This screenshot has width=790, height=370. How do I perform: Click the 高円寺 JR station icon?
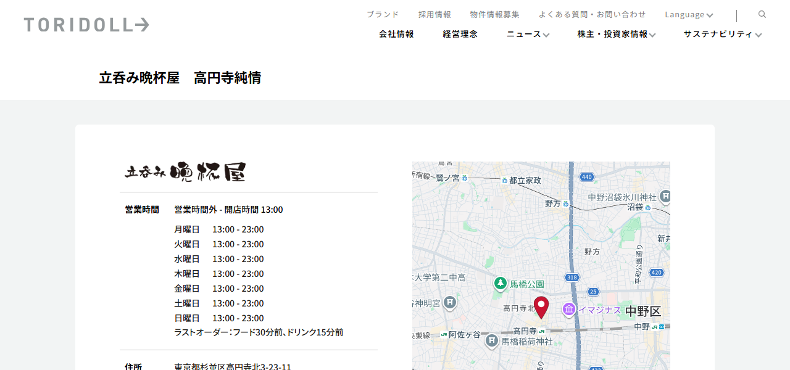(x=542, y=331)
